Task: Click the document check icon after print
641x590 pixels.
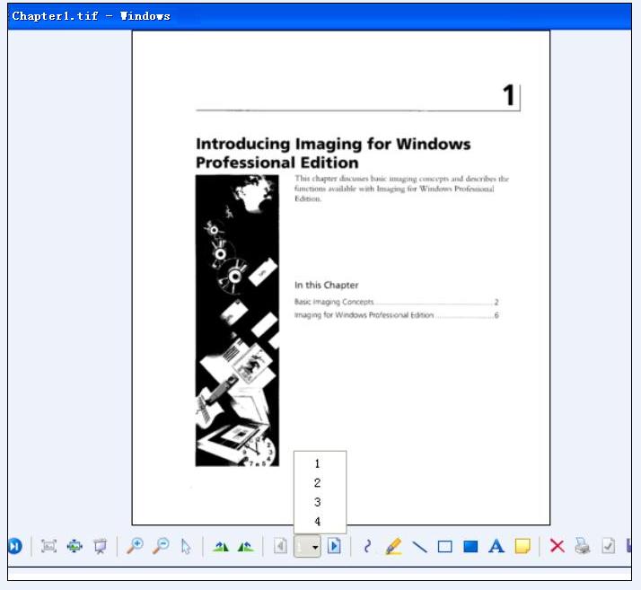Action: [608, 546]
